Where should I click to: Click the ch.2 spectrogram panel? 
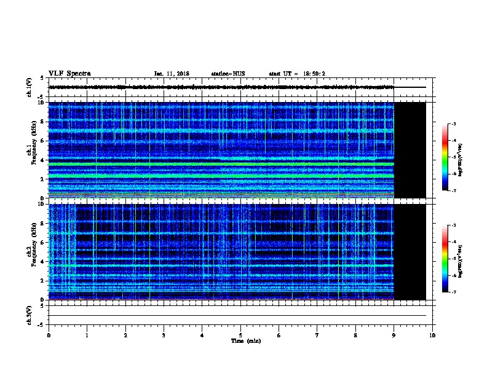(x=237, y=252)
